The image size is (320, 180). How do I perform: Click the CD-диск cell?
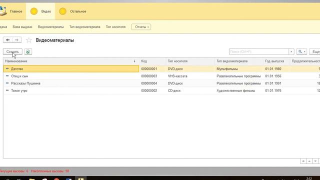pyautogui.click(x=174, y=90)
